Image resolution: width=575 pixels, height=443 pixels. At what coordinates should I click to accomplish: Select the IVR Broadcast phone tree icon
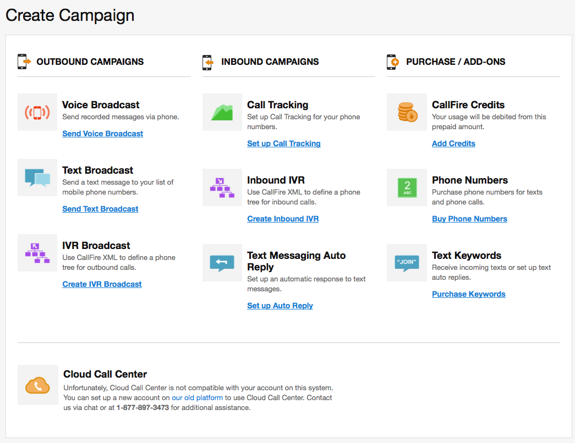tap(37, 253)
